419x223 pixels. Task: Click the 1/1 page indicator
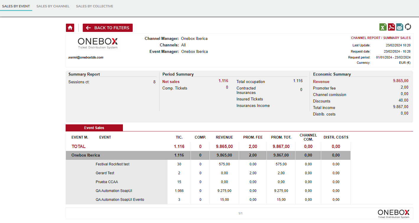(x=240, y=213)
